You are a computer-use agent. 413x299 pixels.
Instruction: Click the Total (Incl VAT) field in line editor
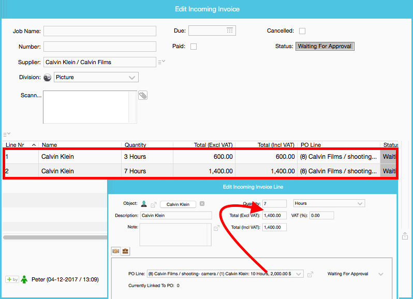[x=274, y=227]
